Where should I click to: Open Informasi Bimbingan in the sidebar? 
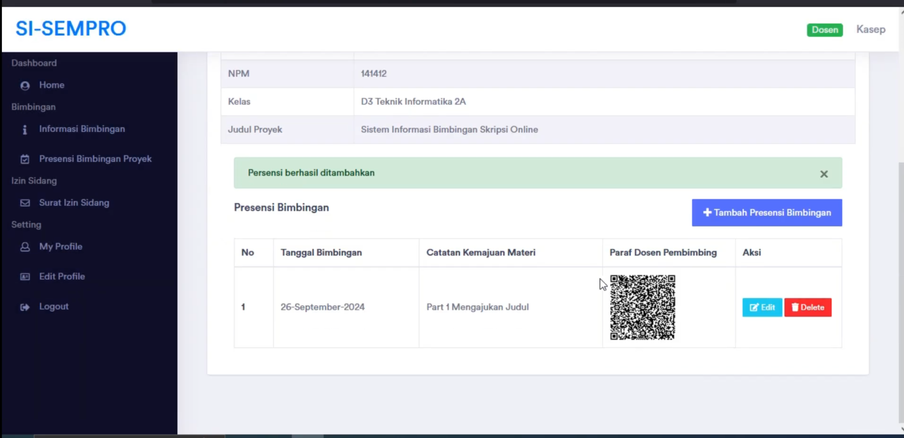82,129
